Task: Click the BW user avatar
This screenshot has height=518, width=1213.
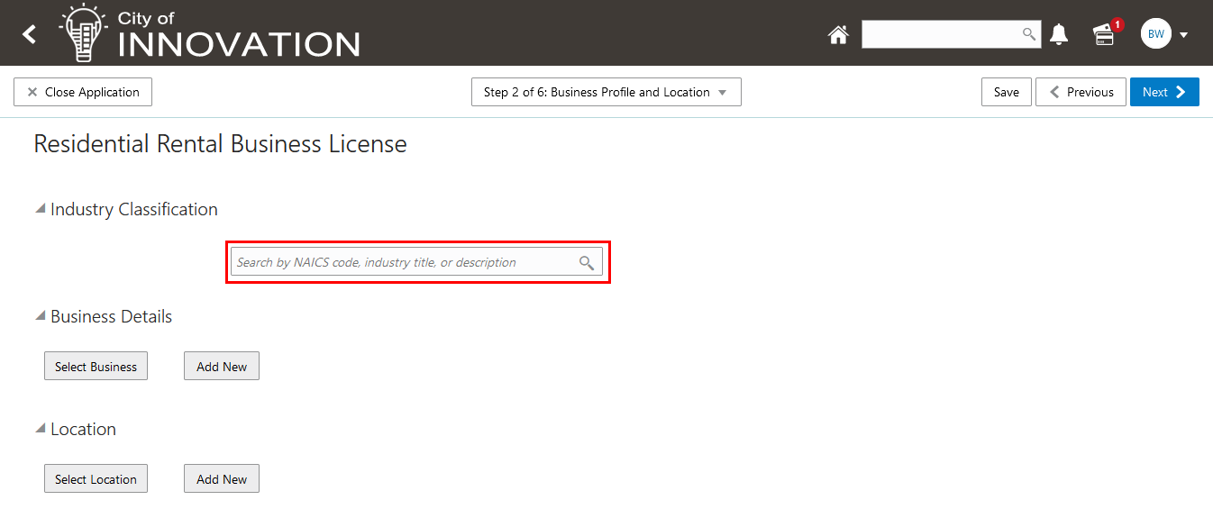Action: tap(1155, 34)
